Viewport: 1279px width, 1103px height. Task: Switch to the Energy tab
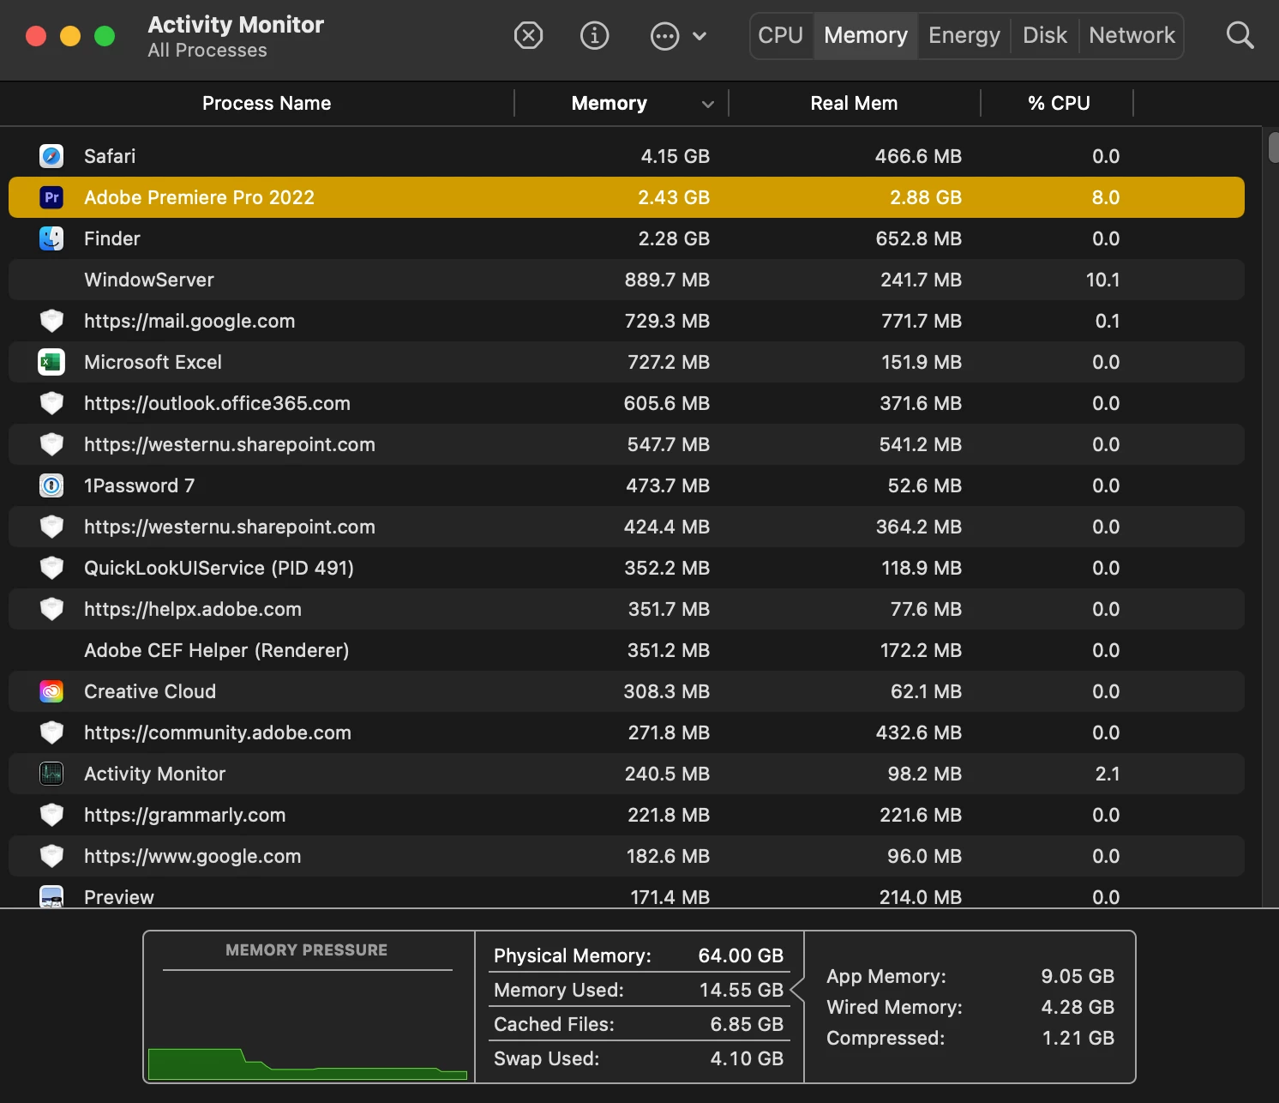(x=964, y=35)
